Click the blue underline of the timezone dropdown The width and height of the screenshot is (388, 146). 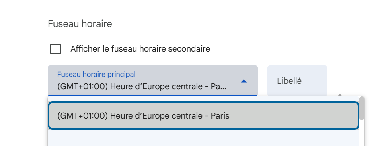[x=153, y=96]
